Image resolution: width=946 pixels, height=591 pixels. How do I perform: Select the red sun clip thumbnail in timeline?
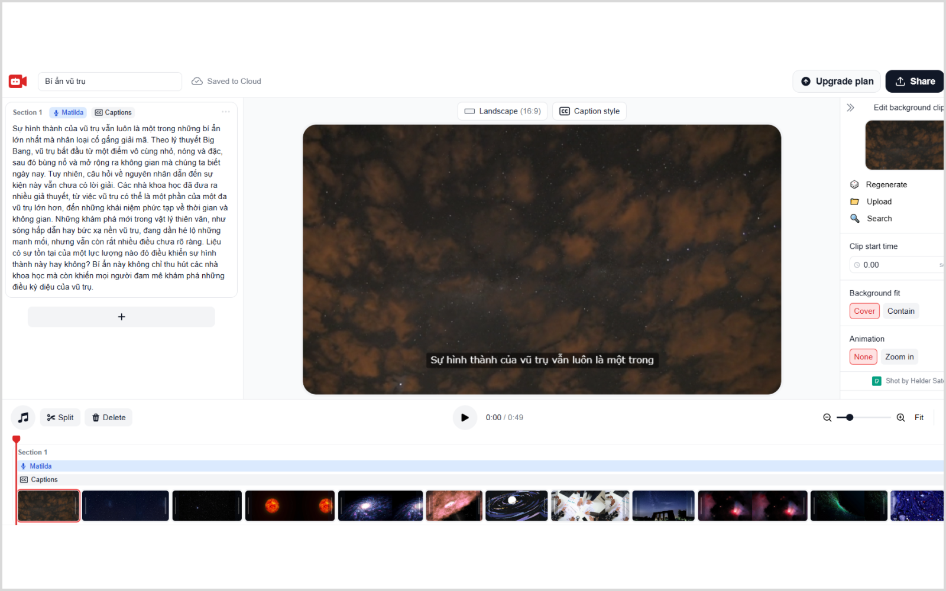[290, 506]
